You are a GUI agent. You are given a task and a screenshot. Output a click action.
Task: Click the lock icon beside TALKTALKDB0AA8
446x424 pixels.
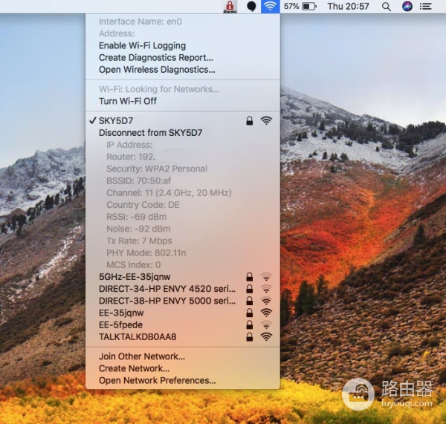(249, 337)
